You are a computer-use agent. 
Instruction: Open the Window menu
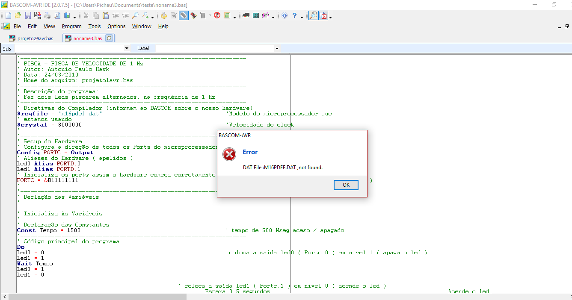tap(142, 26)
